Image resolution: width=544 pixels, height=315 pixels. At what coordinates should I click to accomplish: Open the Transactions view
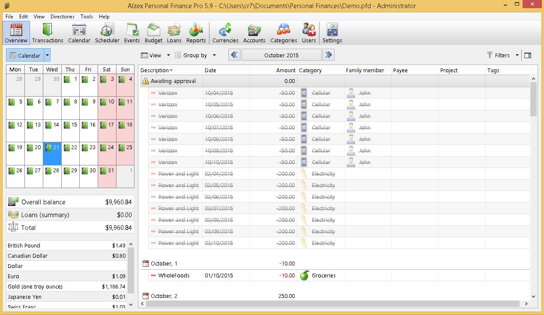[x=48, y=33]
